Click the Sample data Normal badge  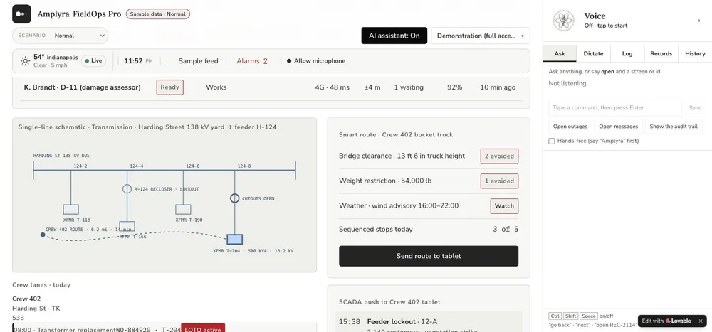[158, 14]
